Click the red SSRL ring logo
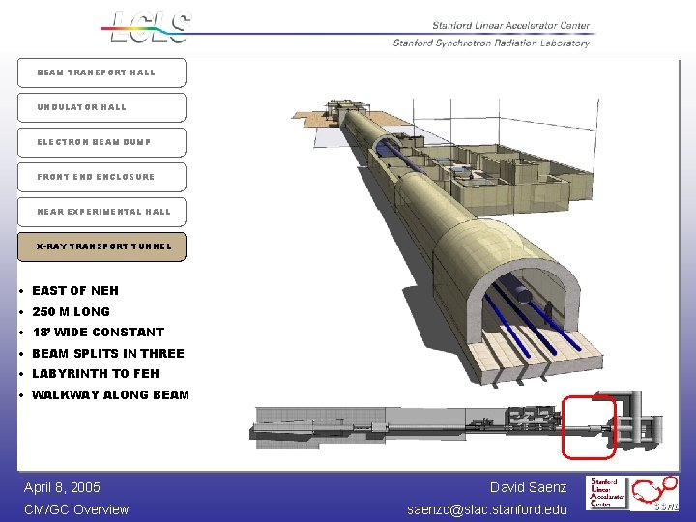 point(655,493)
